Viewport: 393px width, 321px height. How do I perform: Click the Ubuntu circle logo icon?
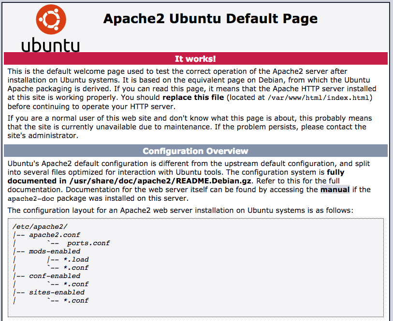tap(51, 19)
